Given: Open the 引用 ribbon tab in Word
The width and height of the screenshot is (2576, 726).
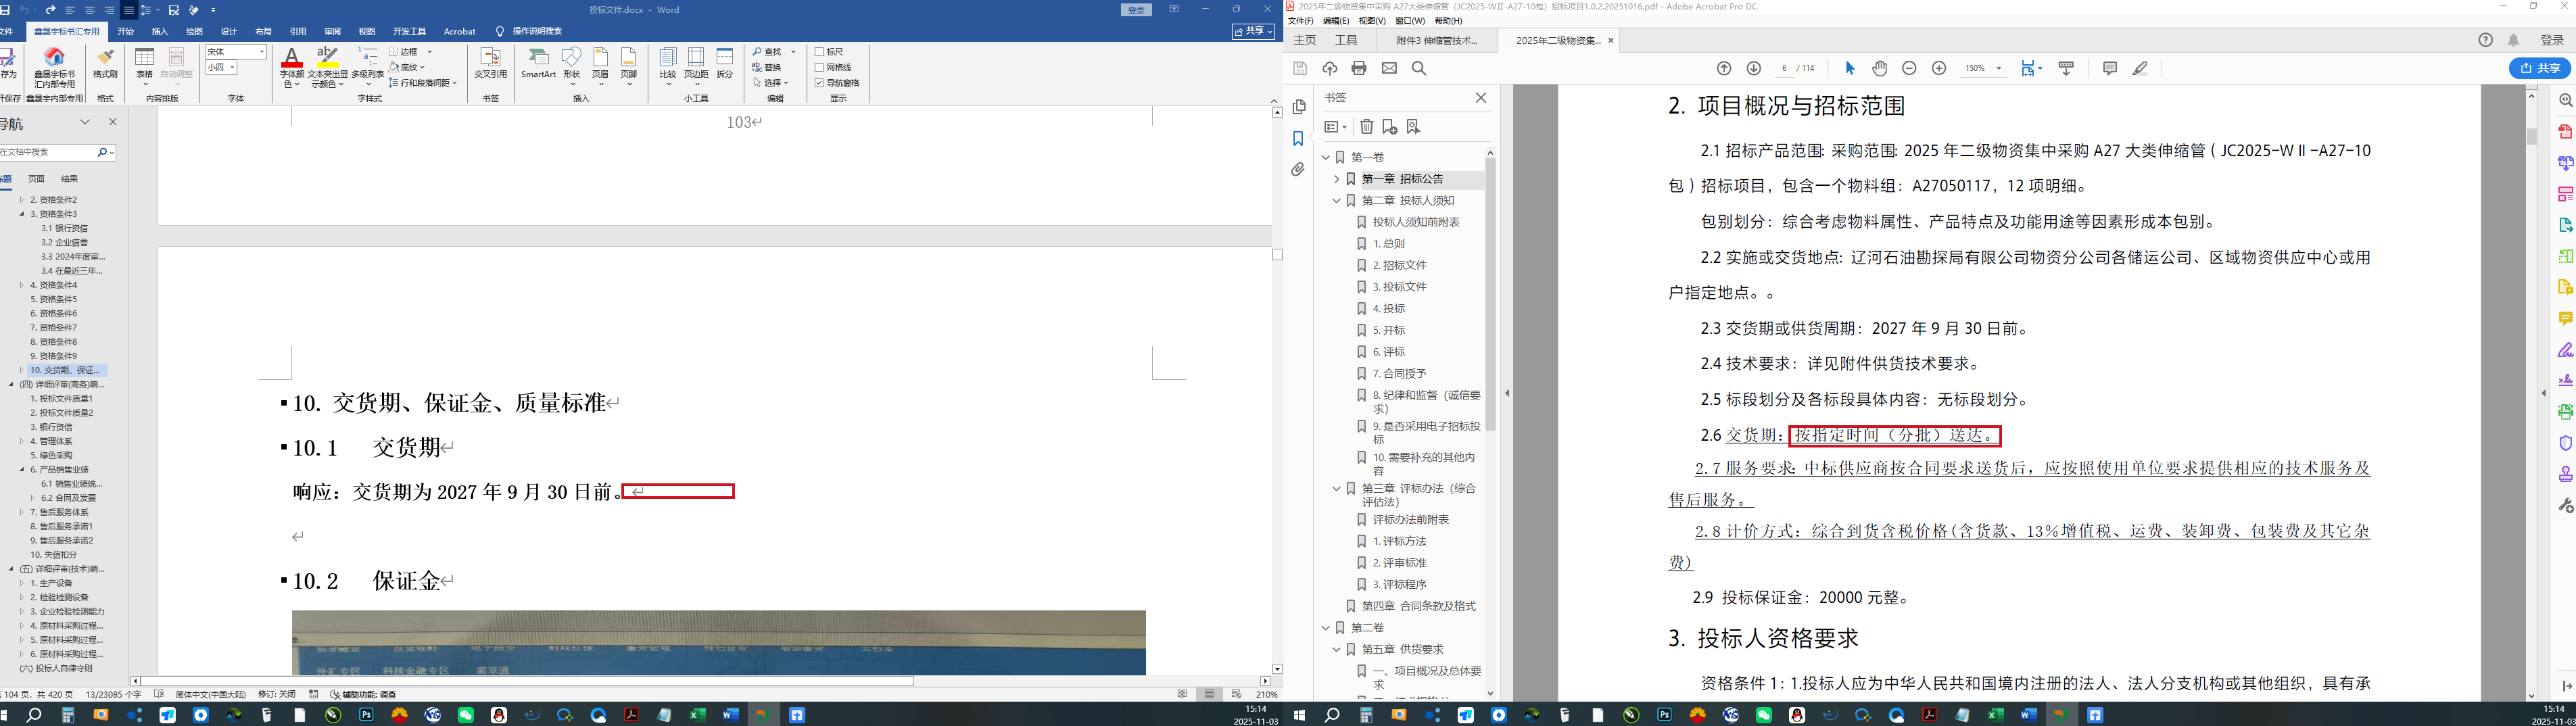Looking at the screenshot, I should [x=298, y=31].
